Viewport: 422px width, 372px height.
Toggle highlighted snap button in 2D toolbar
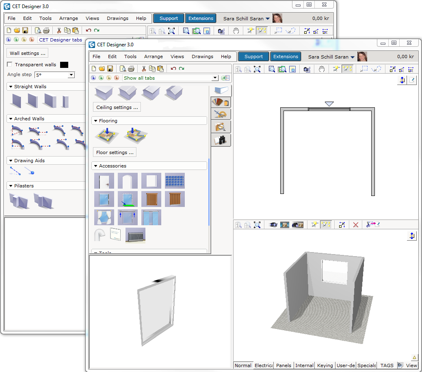(347, 69)
